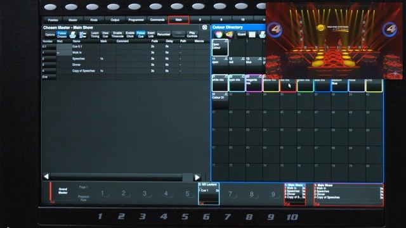Image resolution: width=406 pixels, height=228 pixels.
Task: Select the Mr Lectern playback master
Action: pyautogui.click(x=209, y=194)
